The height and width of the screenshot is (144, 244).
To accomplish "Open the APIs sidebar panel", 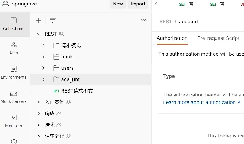I will click(14, 48).
